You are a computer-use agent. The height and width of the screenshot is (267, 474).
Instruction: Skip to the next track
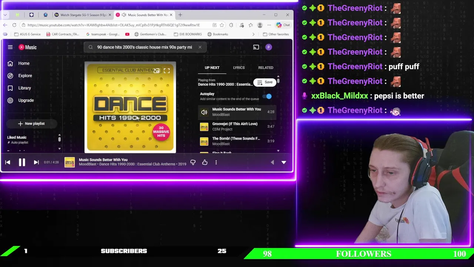[36, 162]
